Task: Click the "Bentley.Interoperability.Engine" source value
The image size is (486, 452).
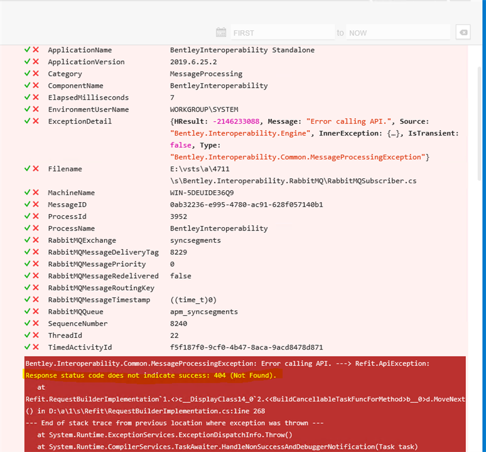Action: click(x=240, y=133)
